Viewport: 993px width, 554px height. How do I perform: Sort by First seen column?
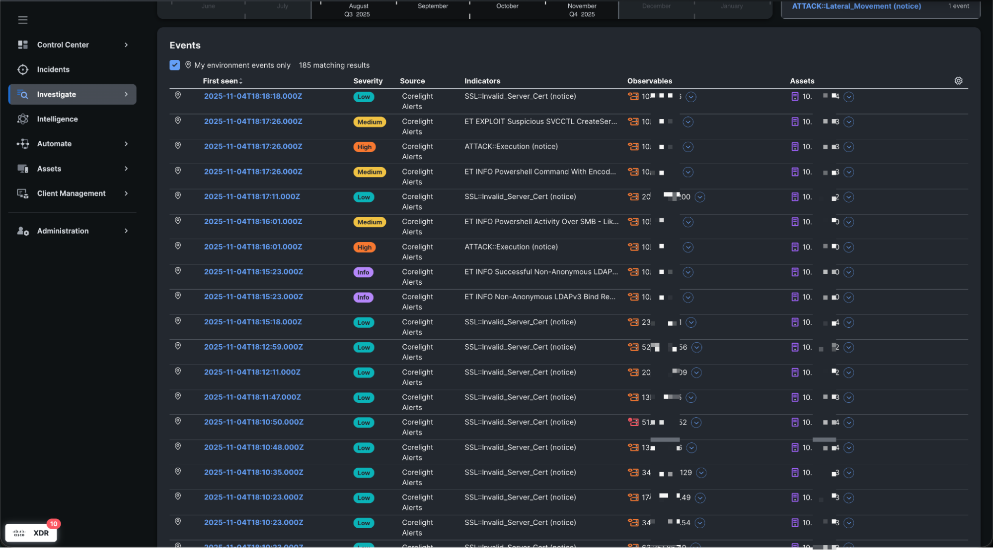click(222, 81)
